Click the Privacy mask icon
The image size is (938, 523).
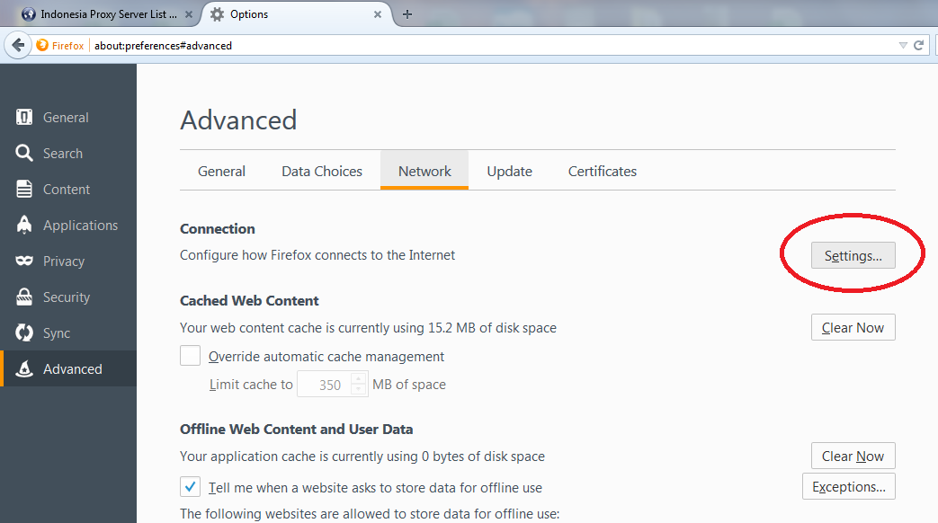25,261
